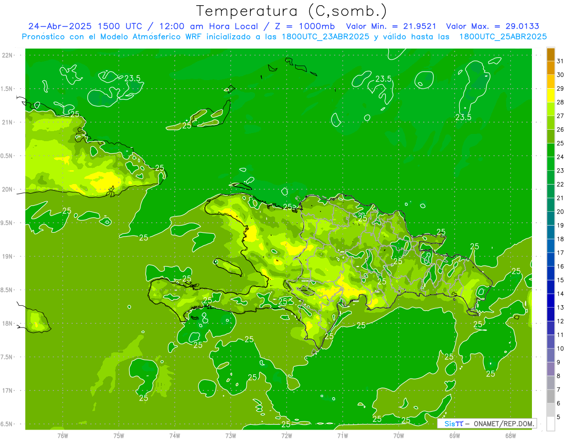The height and width of the screenshot is (442, 573).
Task: Click the 17N latitude axis label
Action: point(8,391)
